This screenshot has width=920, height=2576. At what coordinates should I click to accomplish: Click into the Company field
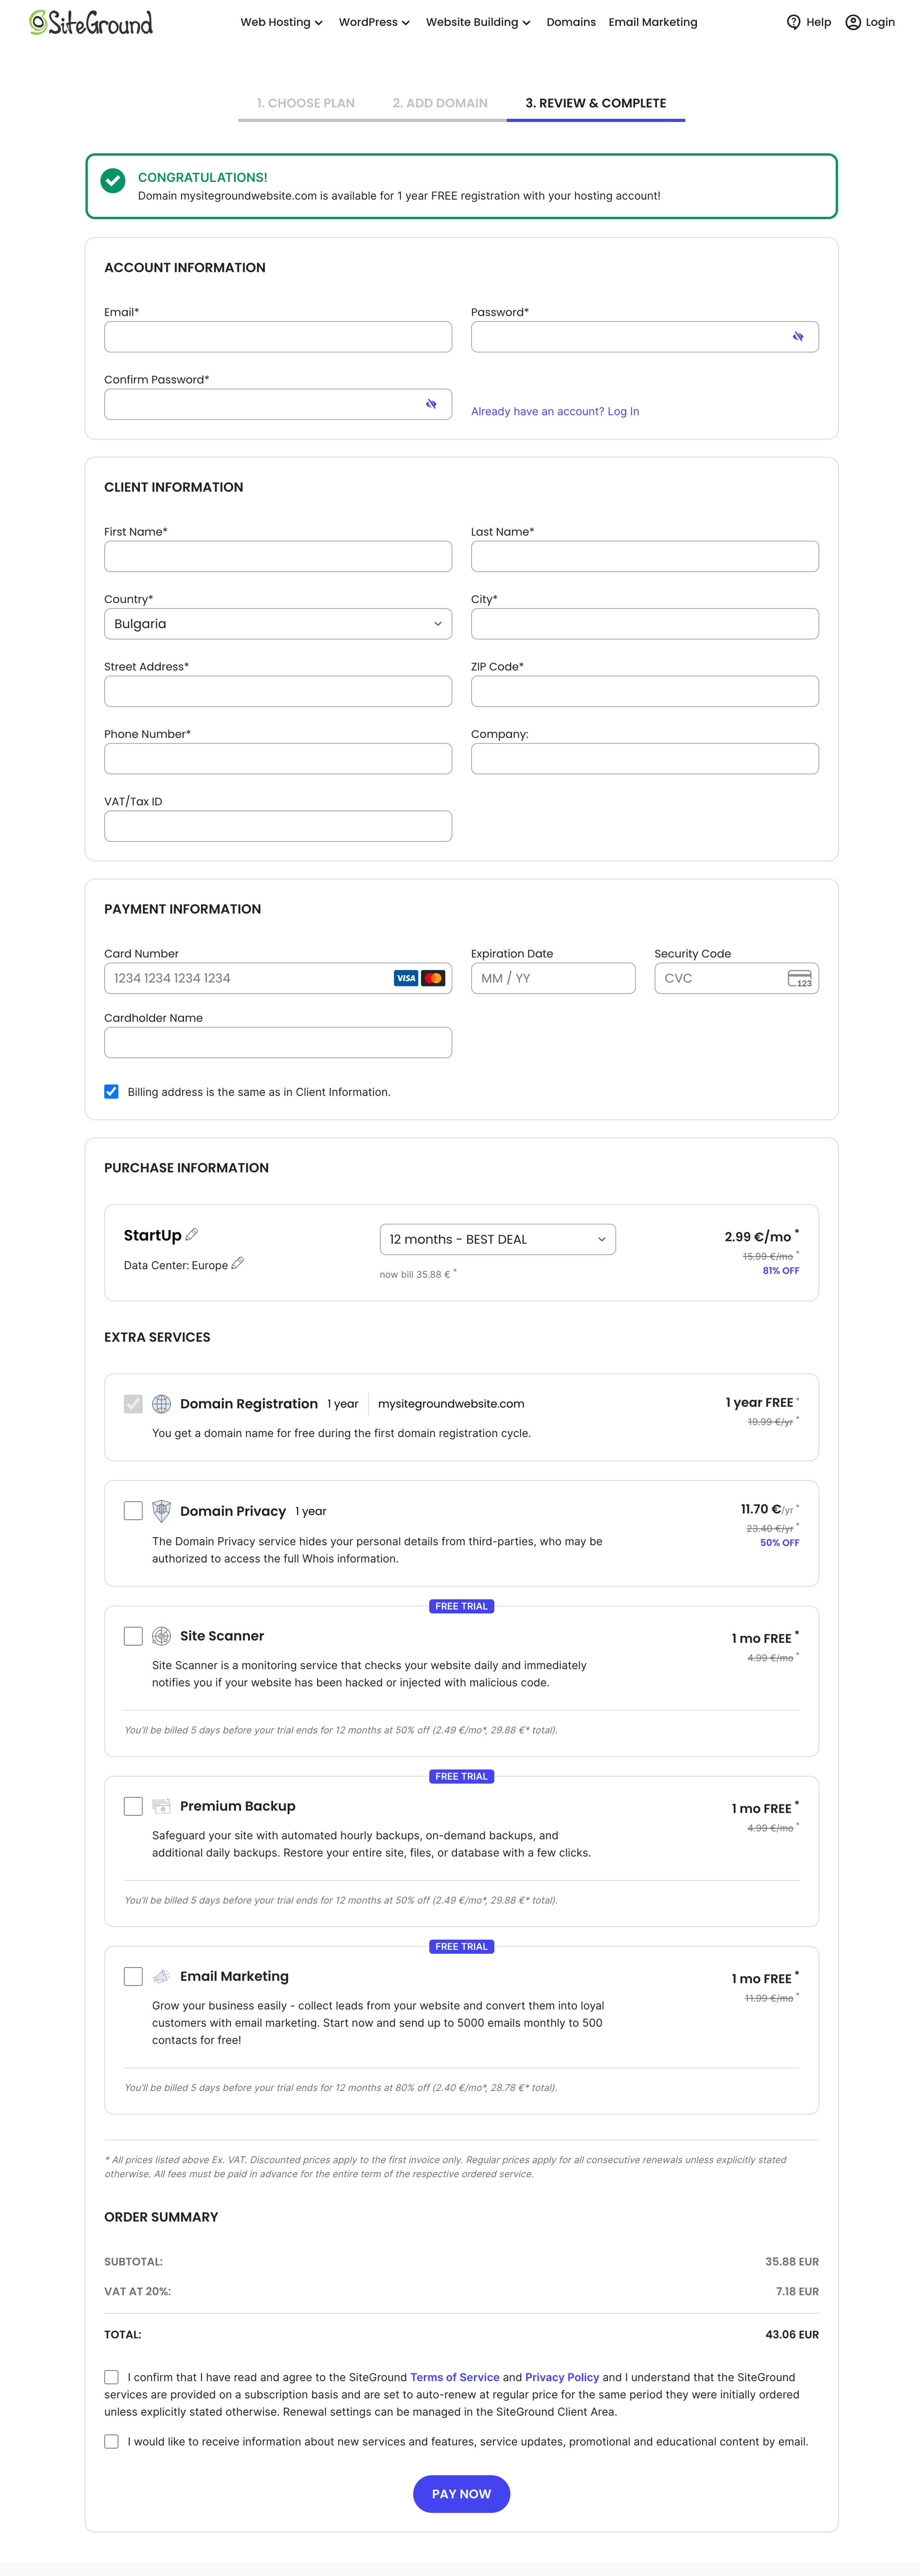[x=645, y=759]
